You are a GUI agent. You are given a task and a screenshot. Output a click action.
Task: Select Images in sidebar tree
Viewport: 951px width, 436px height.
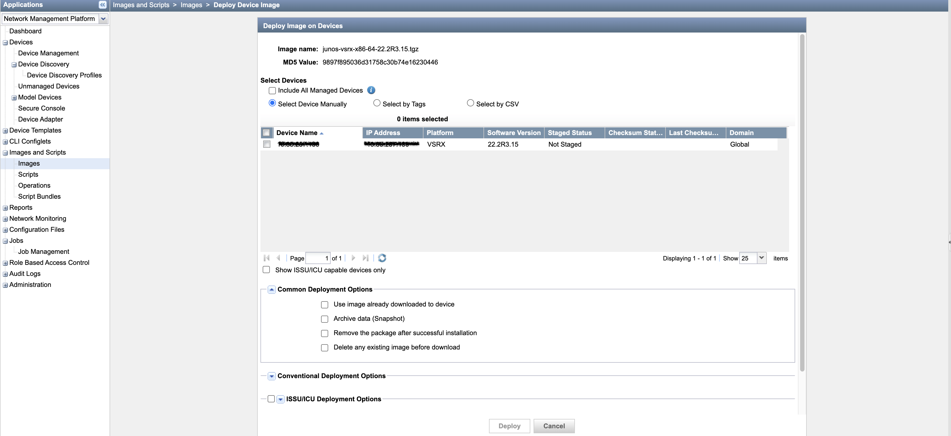click(x=29, y=163)
